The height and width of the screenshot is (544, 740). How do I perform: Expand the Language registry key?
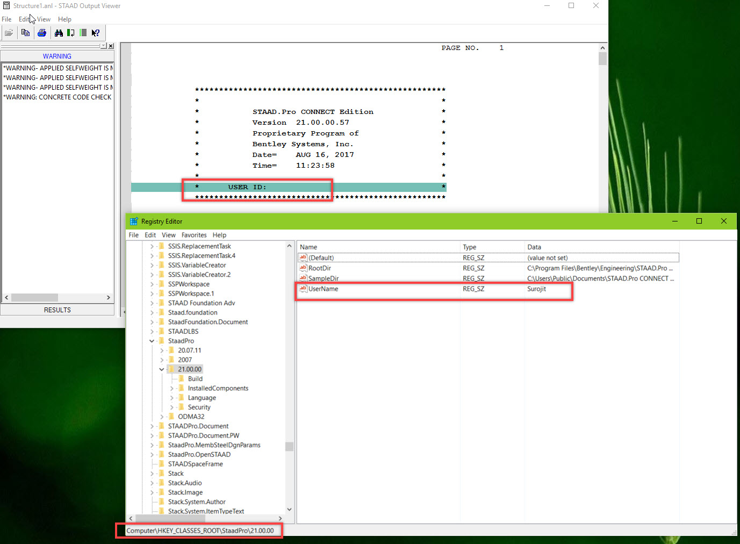(x=172, y=398)
